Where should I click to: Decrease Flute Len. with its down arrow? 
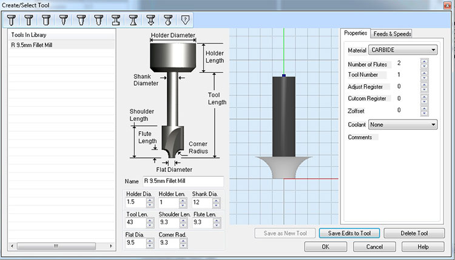coord(217,225)
